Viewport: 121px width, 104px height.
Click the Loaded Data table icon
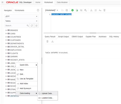click(40, 98)
